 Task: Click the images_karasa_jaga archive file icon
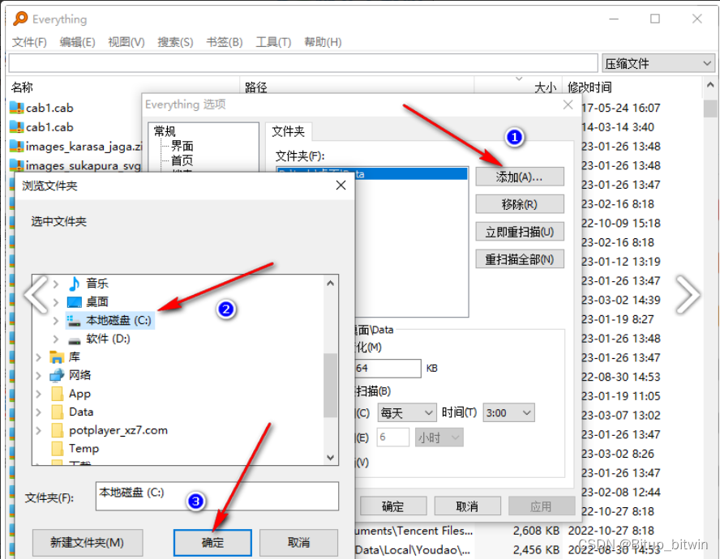click(x=16, y=147)
